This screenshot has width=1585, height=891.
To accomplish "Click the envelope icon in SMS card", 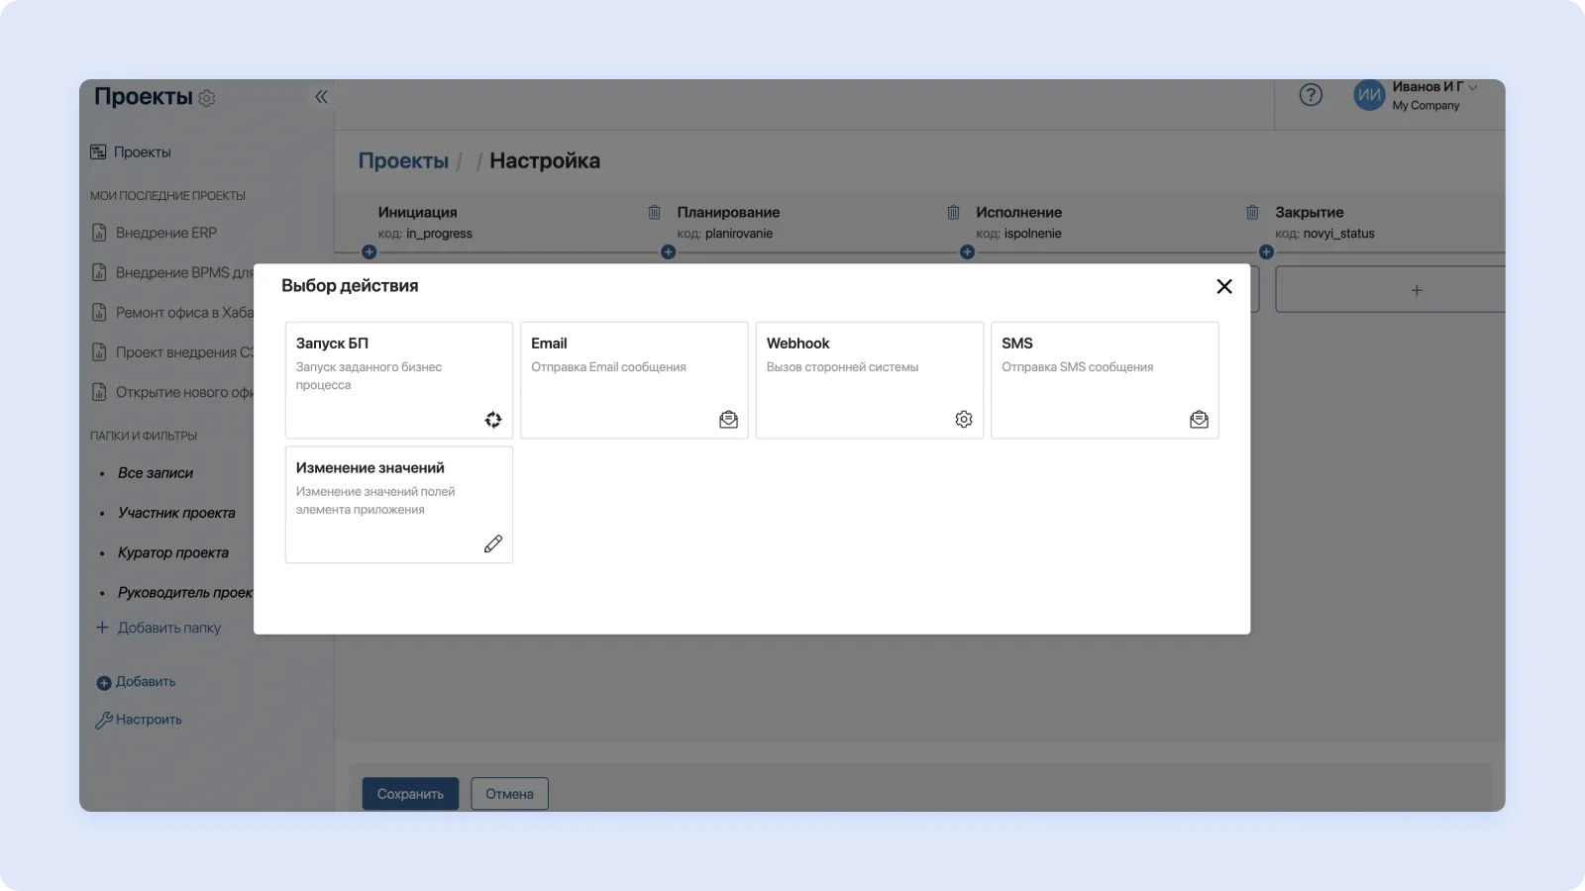I will tap(1199, 420).
